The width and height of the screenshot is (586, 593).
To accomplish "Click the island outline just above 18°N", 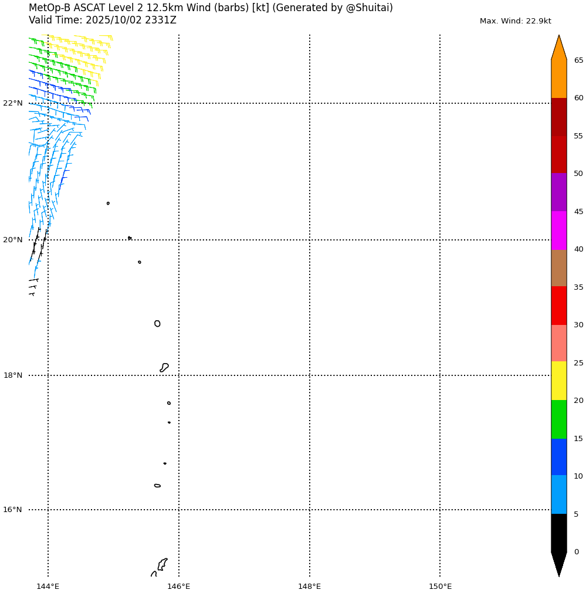I will coord(164,367).
